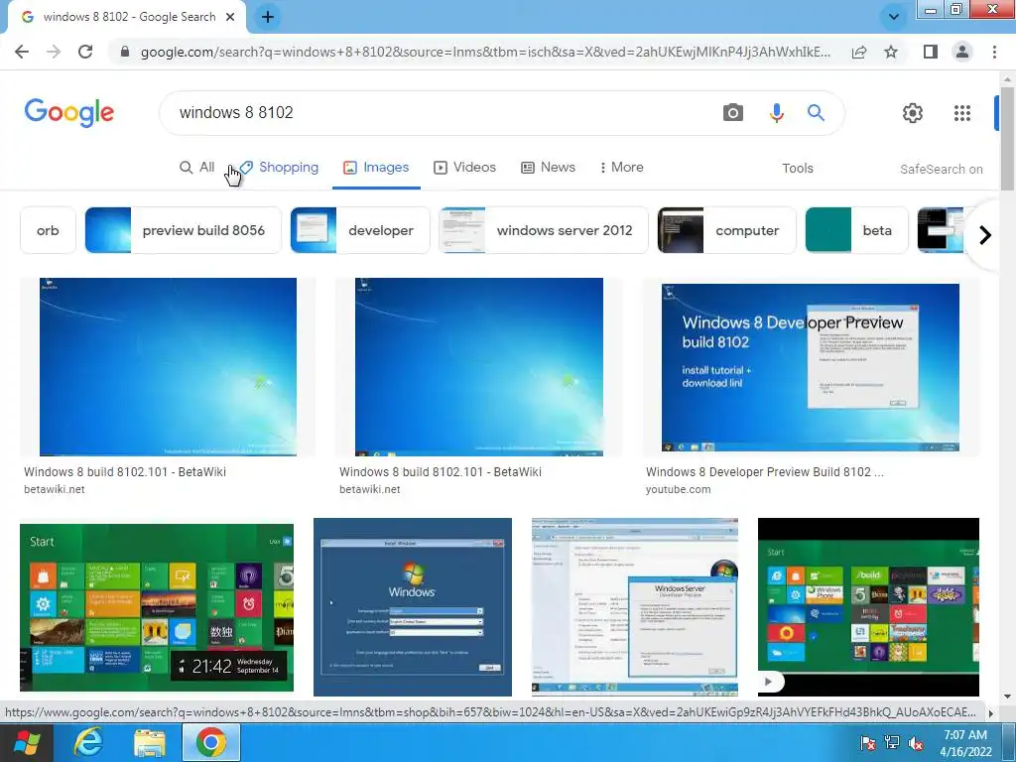The image size is (1016, 762).
Task: Open the tab search dropdown arrow
Action: [894, 17]
